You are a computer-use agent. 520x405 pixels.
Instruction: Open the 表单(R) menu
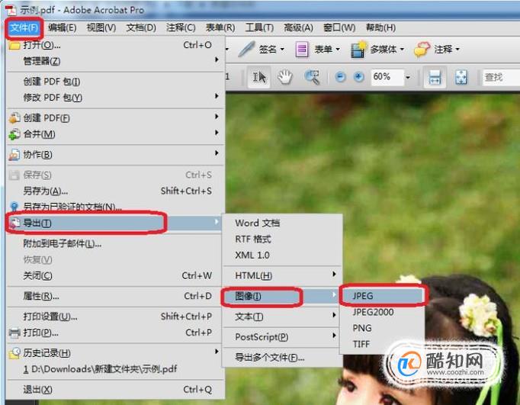tap(220, 27)
